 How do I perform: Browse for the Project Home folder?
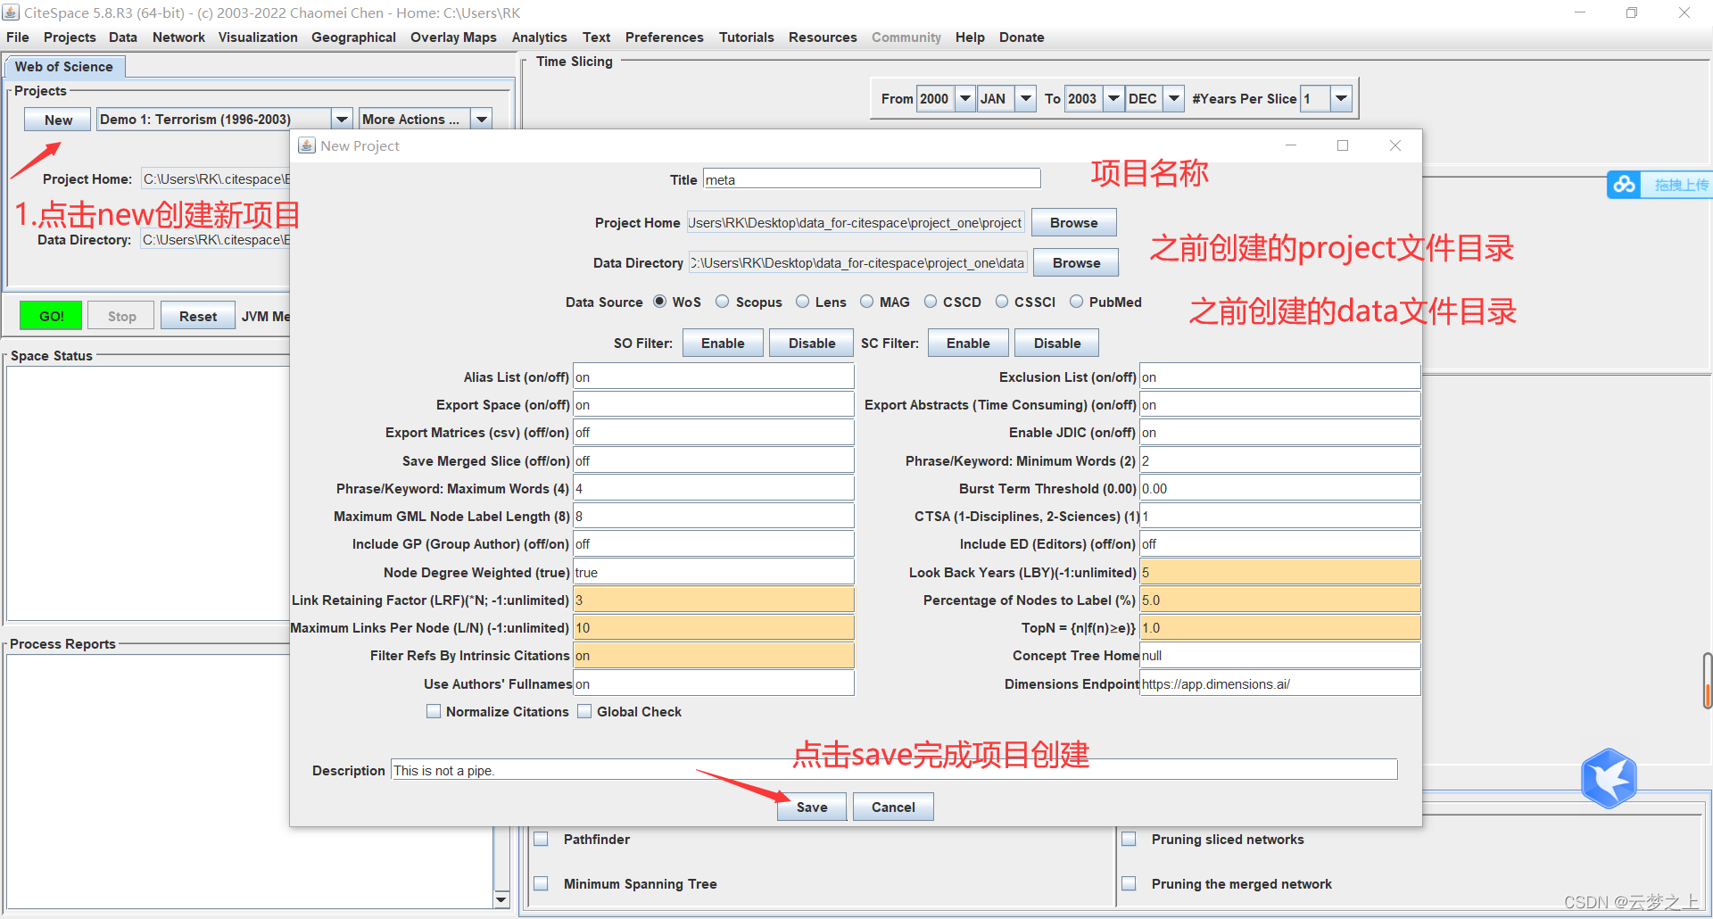[1074, 223]
